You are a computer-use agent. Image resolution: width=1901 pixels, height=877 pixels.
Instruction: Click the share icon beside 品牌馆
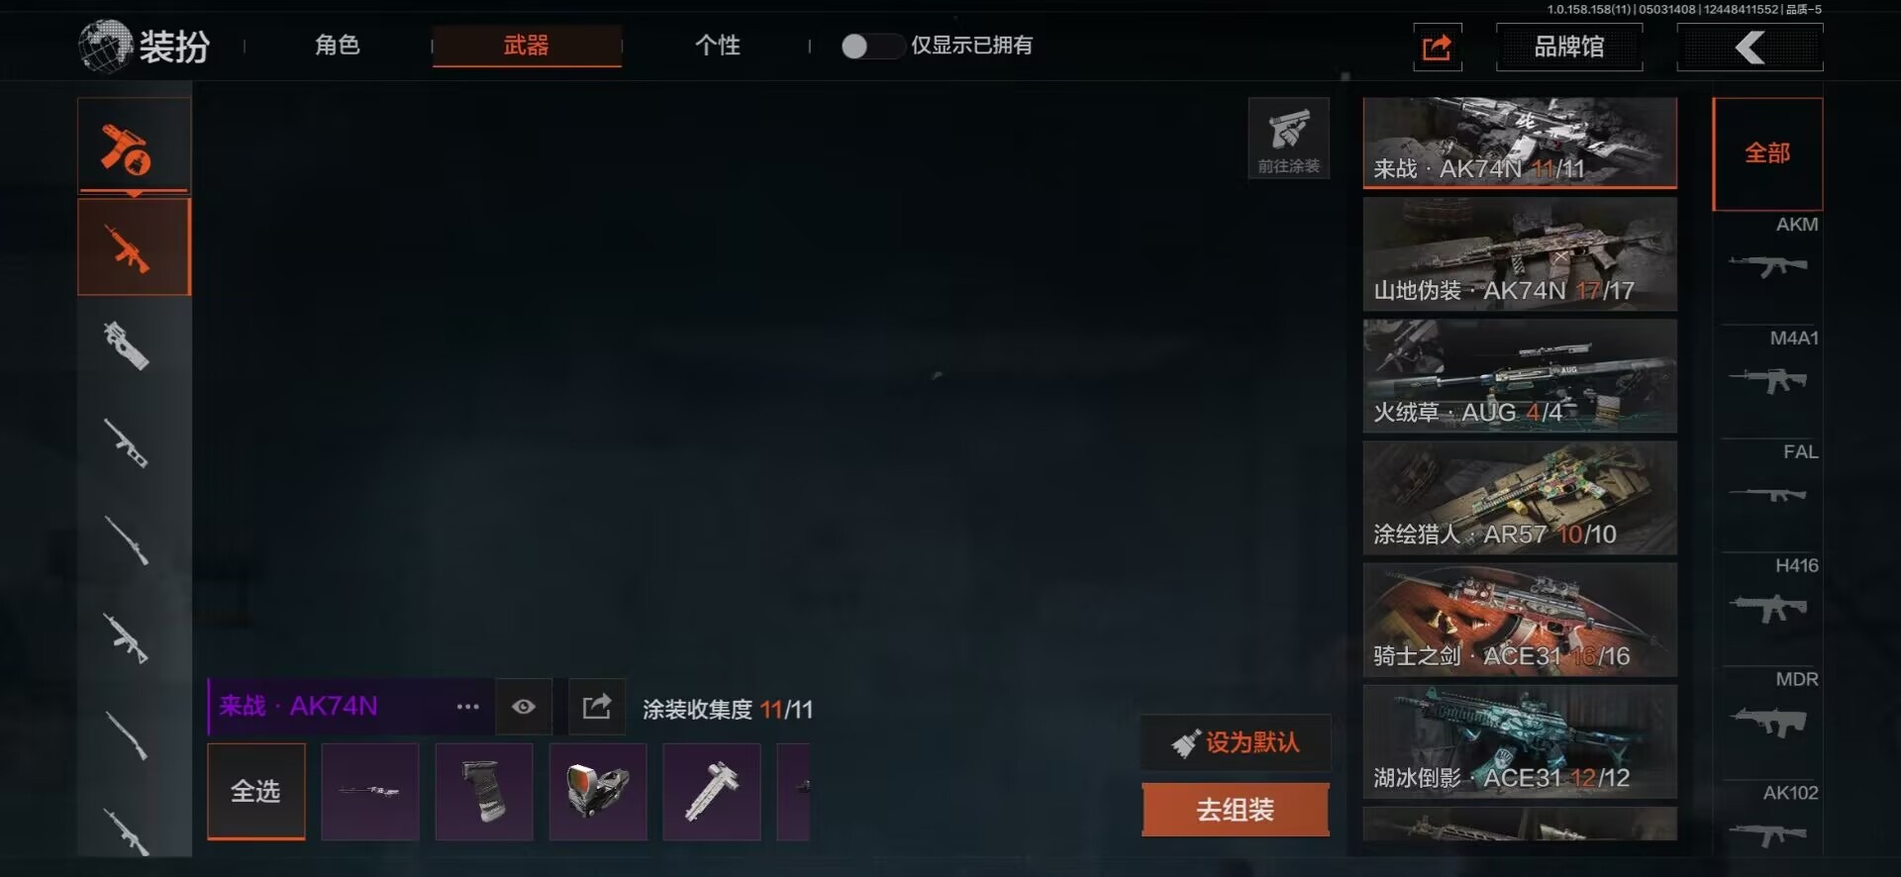click(x=1437, y=47)
